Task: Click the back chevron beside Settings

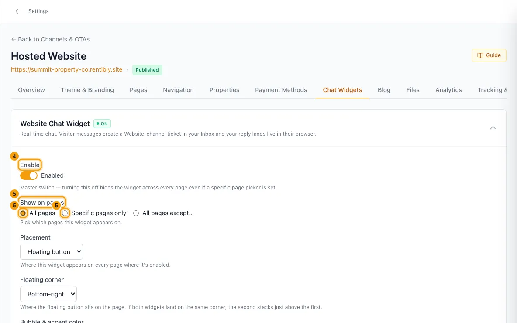Action: pyautogui.click(x=17, y=11)
